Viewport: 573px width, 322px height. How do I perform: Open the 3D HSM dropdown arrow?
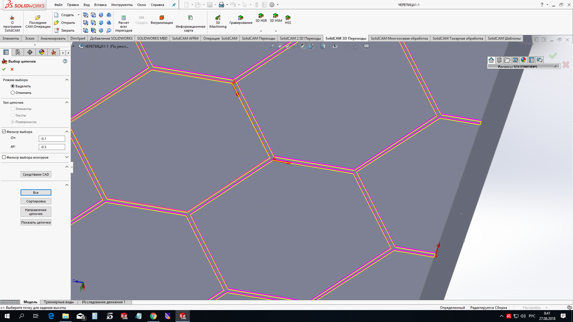coord(276,31)
